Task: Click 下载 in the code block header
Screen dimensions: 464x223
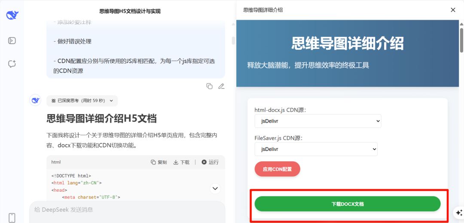Action: pos(181,162)
